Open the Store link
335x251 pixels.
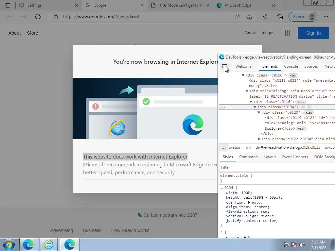tap(32, 33)
